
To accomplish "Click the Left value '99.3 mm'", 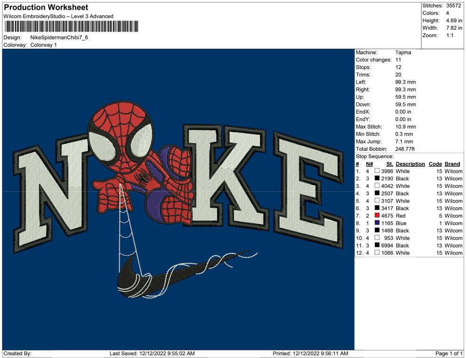I will (405, 82).
